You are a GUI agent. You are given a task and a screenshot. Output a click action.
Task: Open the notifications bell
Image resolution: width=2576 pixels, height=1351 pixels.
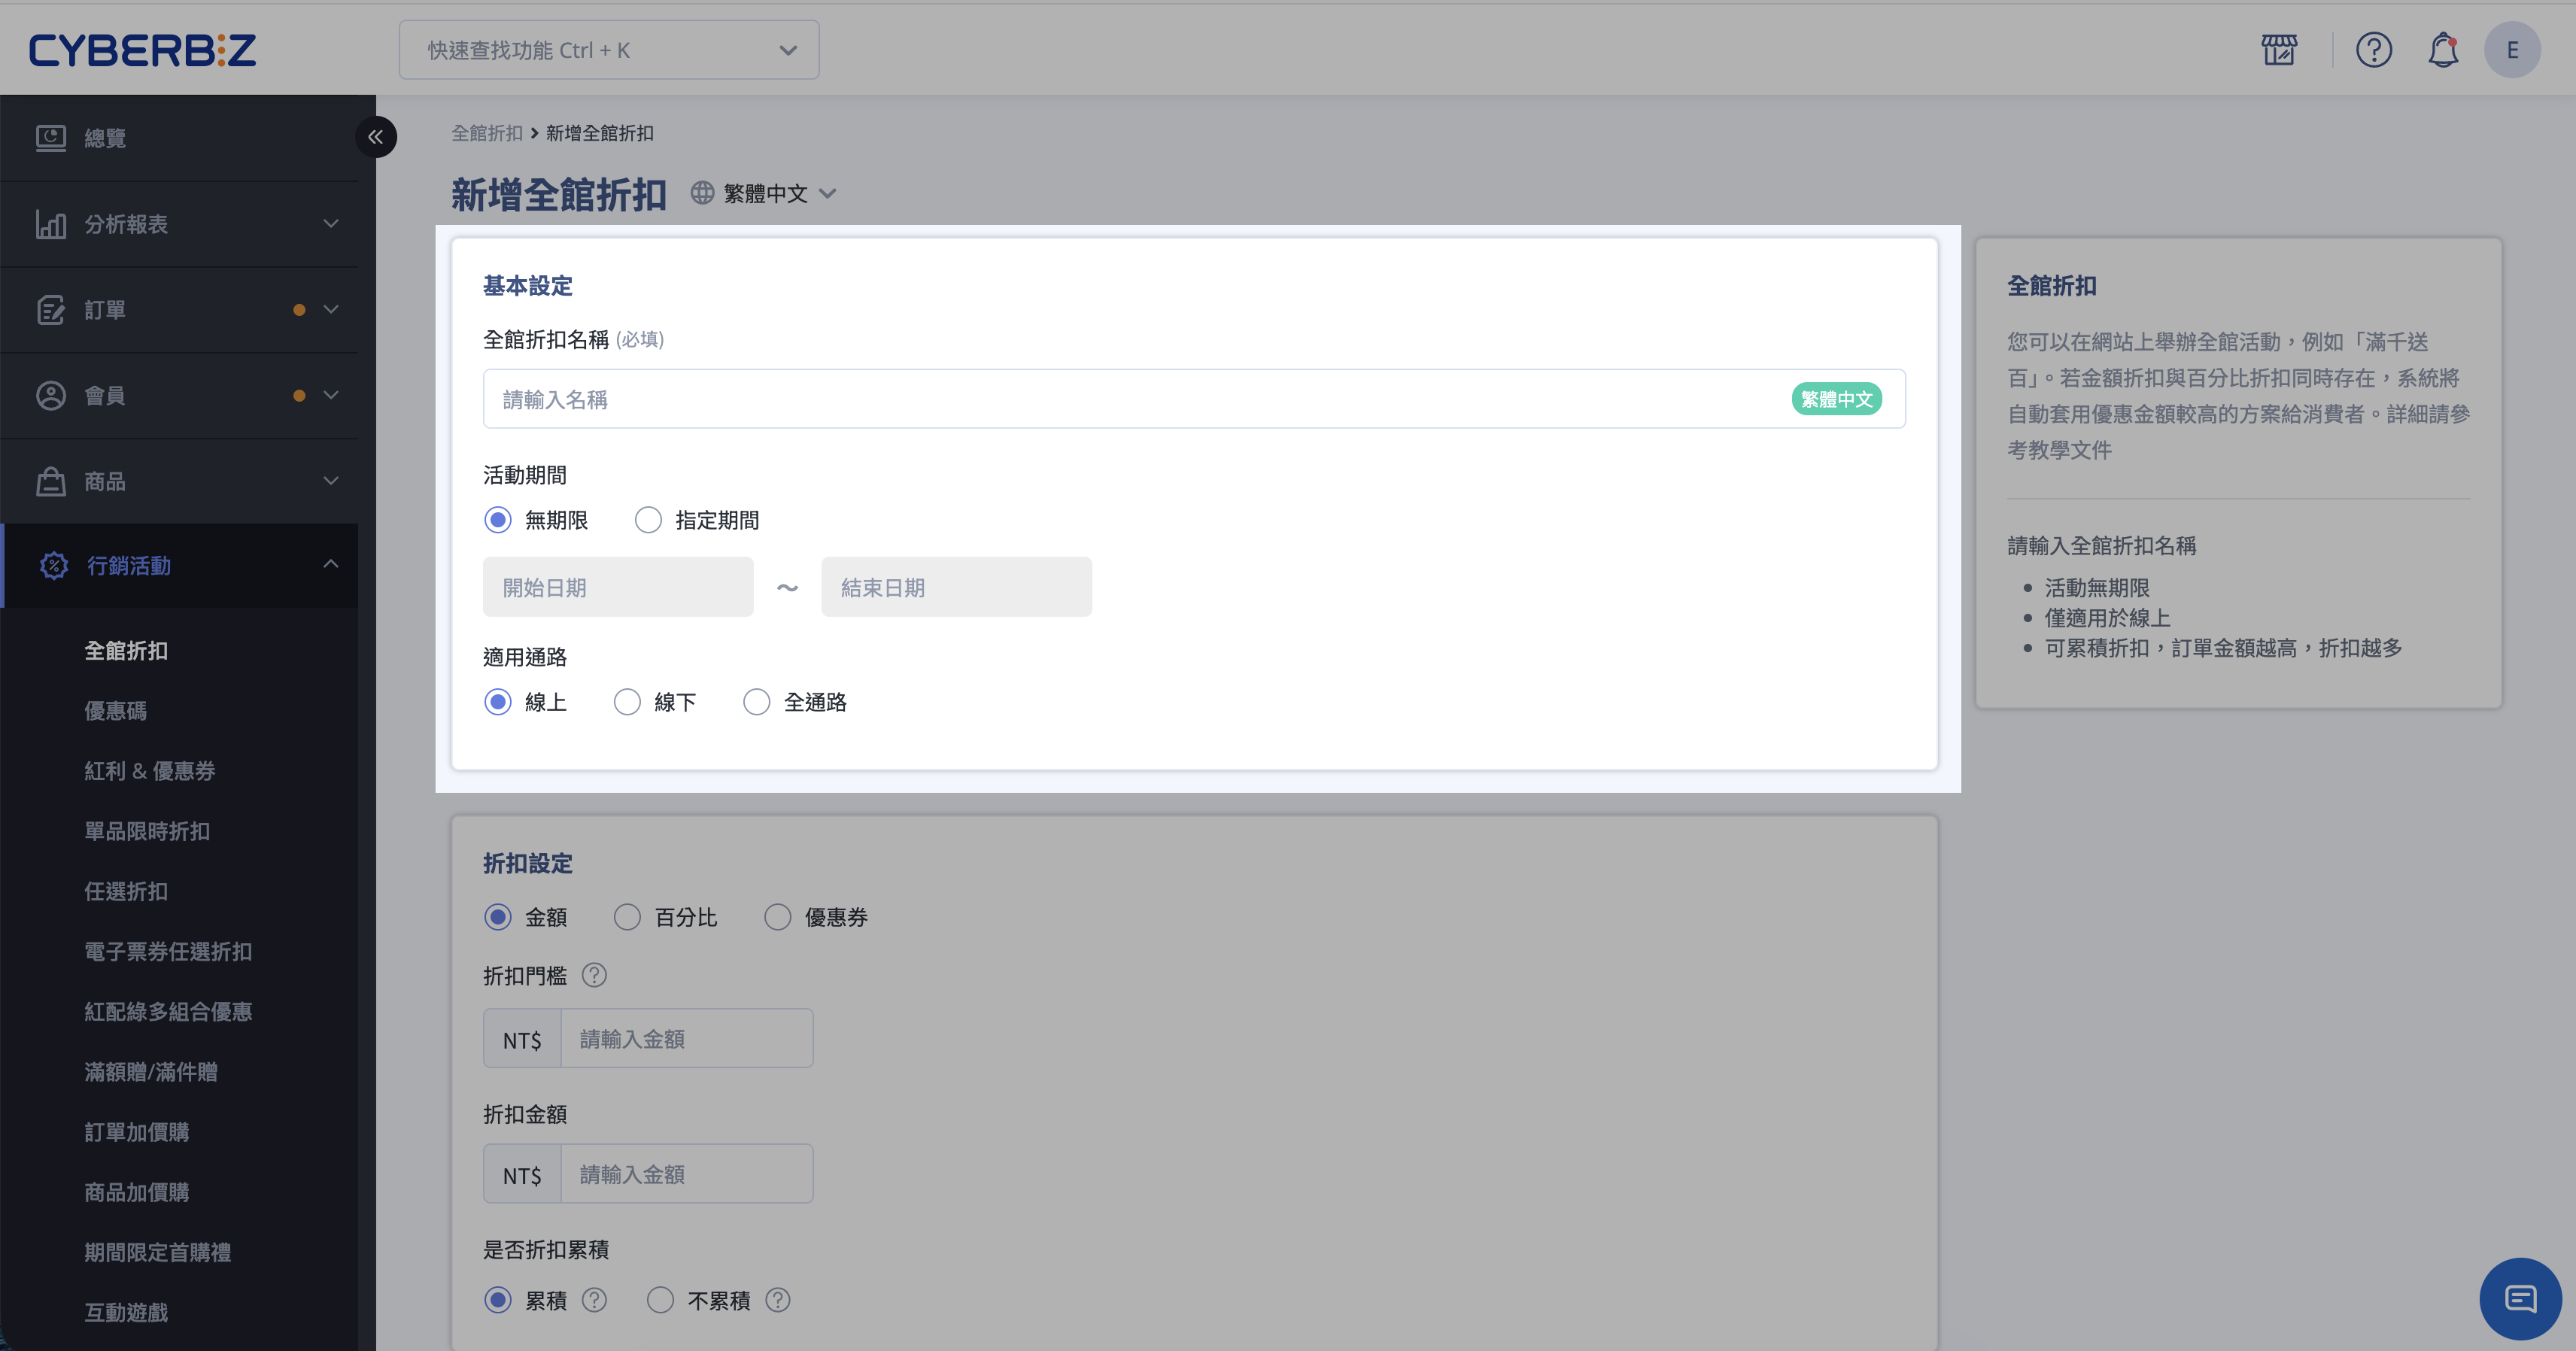click(x=2442, y=49)
